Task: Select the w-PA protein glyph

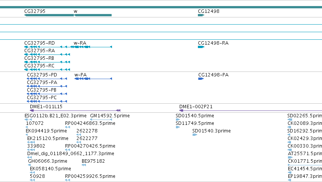Action: 93,79
